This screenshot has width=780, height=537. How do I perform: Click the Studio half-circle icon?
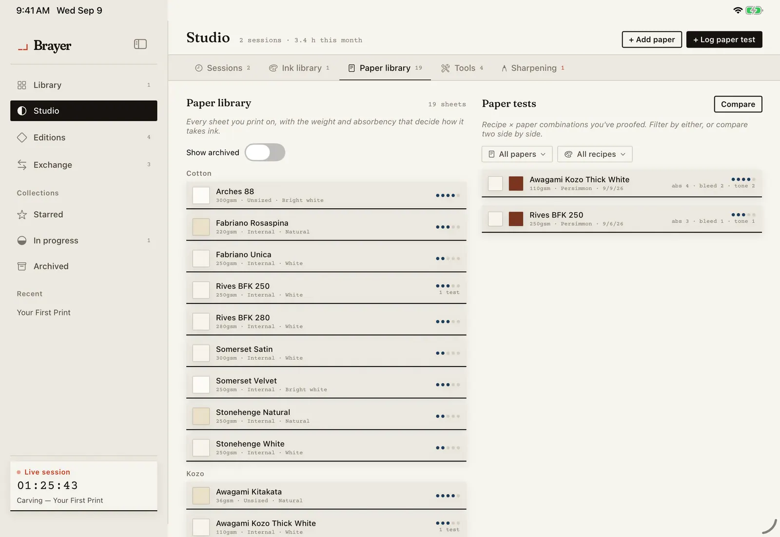(22, 111)
